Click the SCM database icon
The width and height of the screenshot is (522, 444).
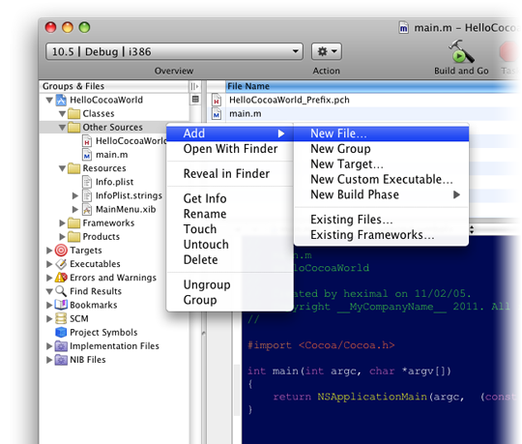click(x=61, y=318)
